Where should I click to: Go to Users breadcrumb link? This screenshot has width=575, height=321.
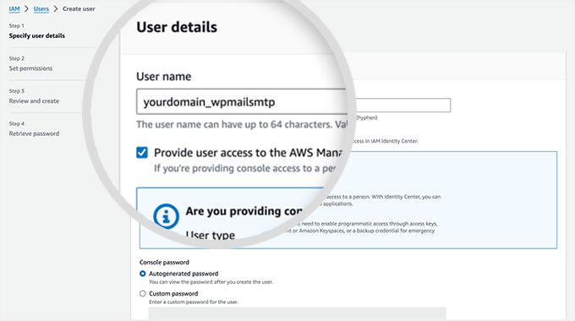[41, 8]
